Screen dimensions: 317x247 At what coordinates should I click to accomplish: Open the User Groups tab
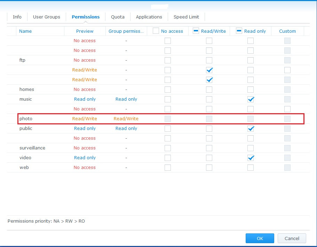click(x=46, y=17)
